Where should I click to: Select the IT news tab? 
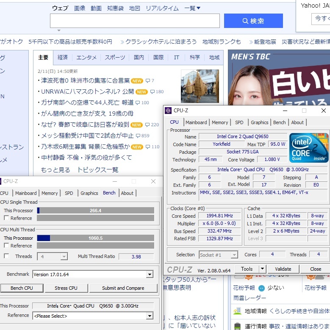176,58
